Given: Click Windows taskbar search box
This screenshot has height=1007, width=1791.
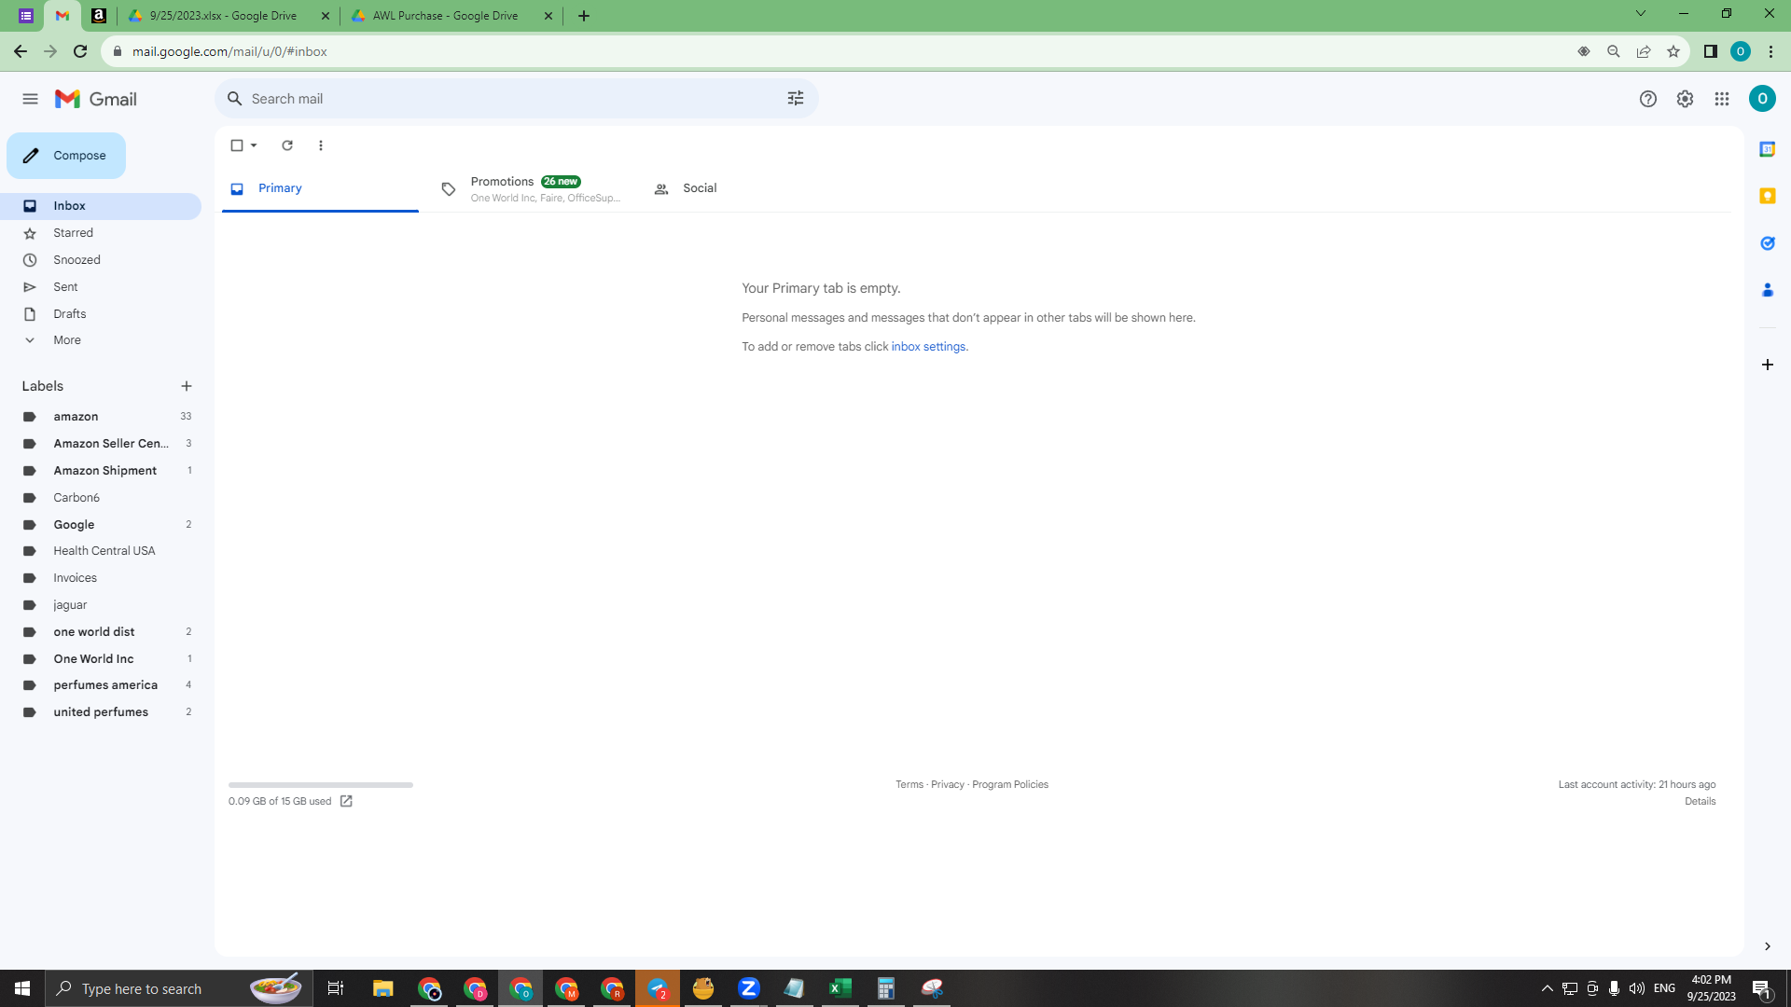Looking at the screenshot, I should (177, 988).
